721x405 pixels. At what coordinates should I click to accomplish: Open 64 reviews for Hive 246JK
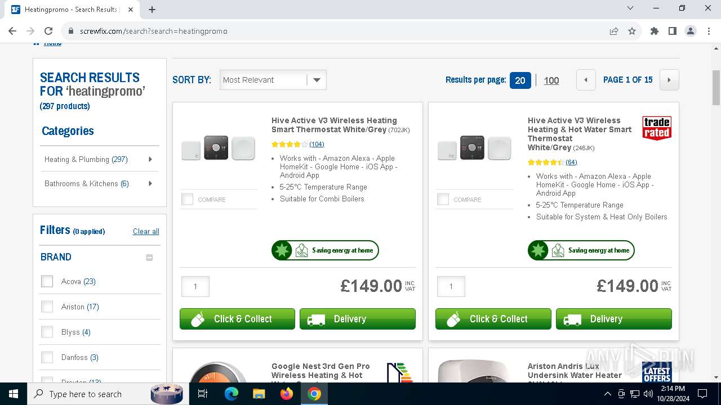[x=571, y=163]
